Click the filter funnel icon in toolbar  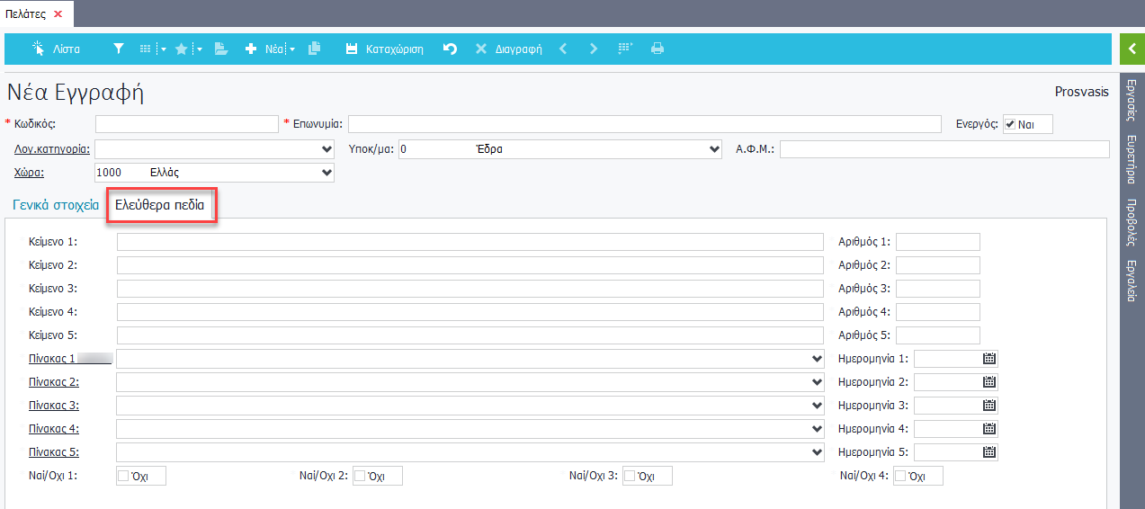click(118, 49)
